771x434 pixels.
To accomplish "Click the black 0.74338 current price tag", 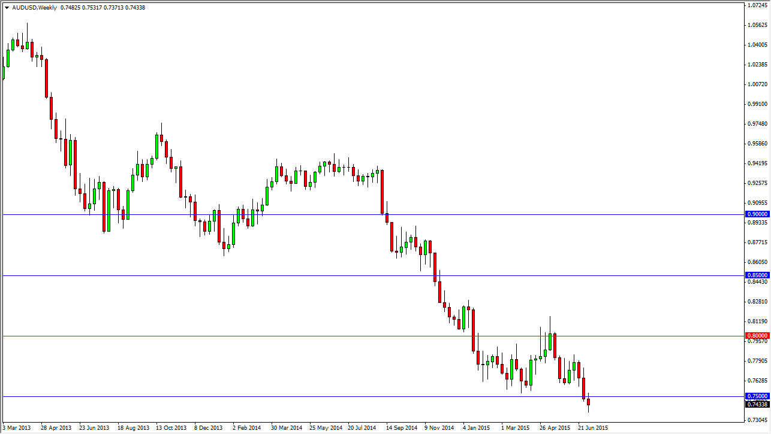I will (x=756, y=405).
